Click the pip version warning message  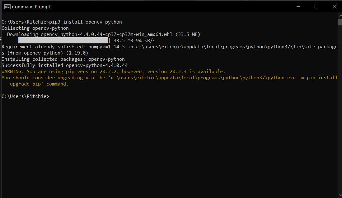tap(112, 71)
